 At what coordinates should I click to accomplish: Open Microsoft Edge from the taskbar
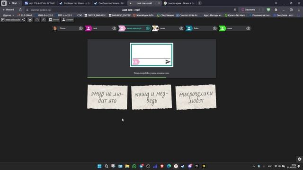click(x=169, y=166)
